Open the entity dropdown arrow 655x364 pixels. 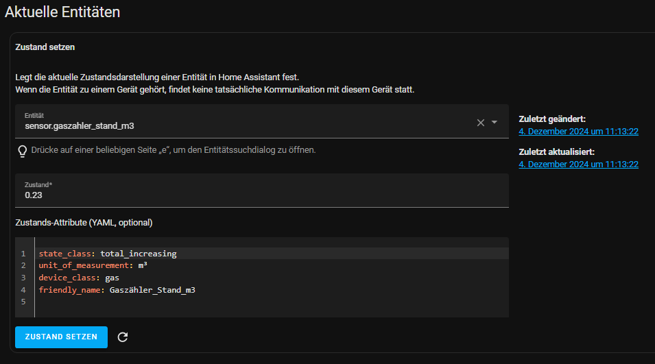pos(495,123)
